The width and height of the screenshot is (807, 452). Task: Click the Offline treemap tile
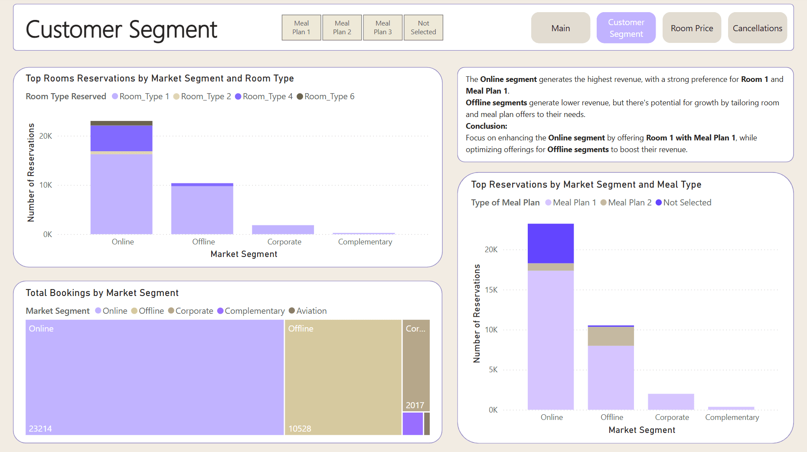coord(343,377)
